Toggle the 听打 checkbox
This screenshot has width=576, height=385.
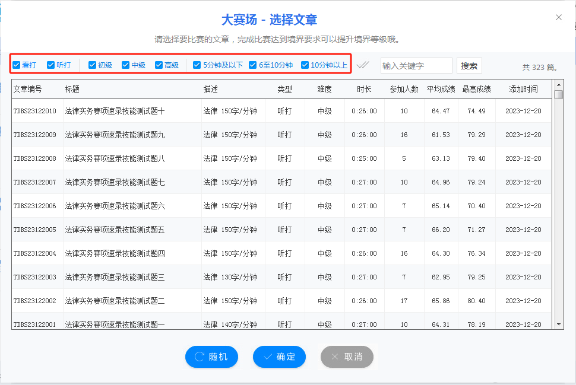coord(50,65)
